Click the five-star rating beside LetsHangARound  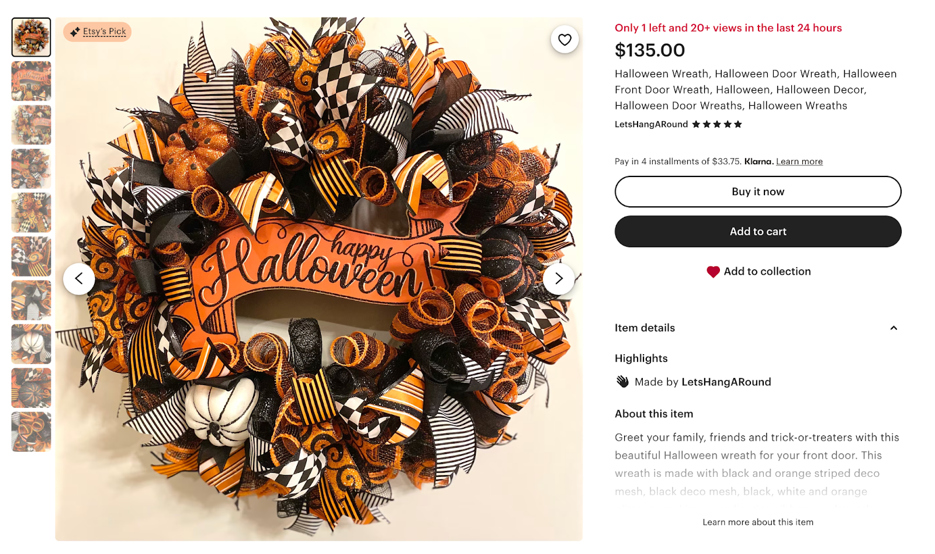pyautogui.click(x=716, y=124)
